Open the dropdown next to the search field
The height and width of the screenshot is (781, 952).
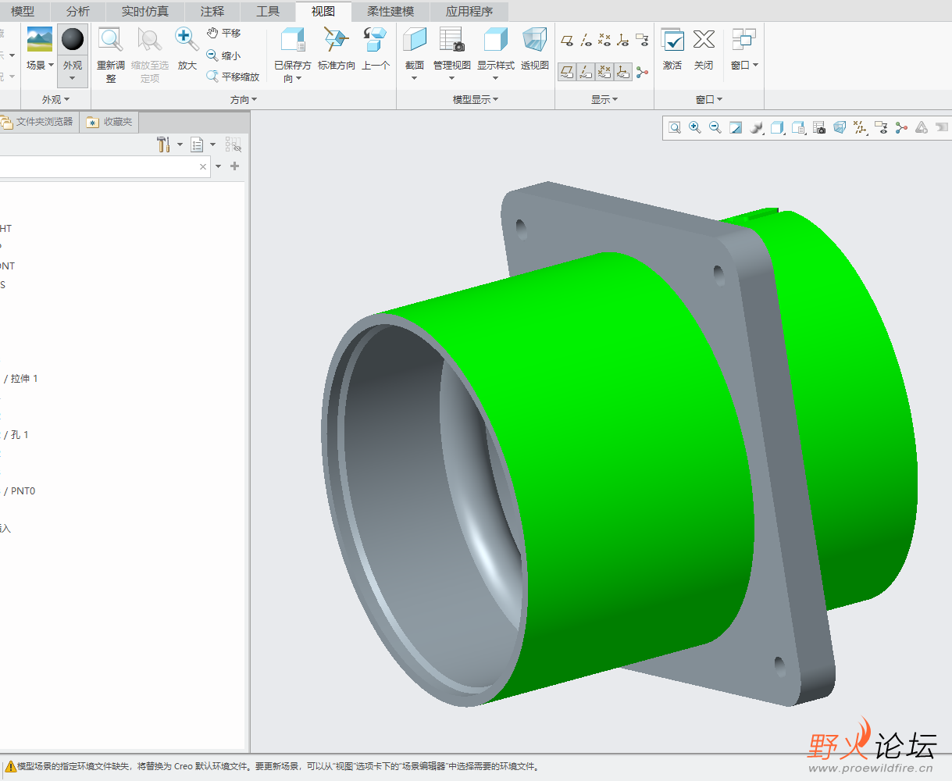pyautogui.click(x=219, y=166)
